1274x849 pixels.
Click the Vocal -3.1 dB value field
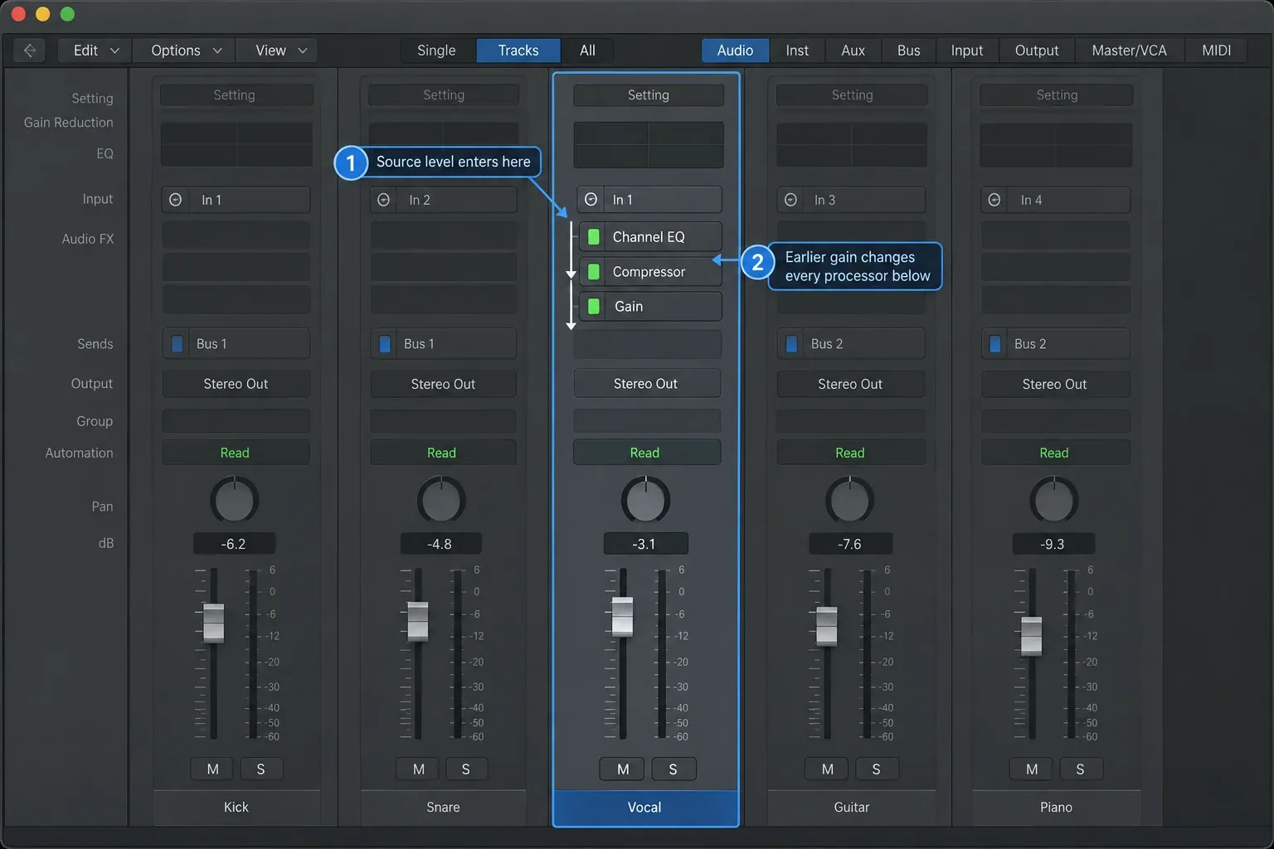(x=645, y=544)
